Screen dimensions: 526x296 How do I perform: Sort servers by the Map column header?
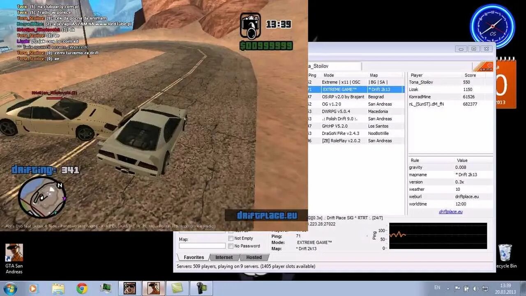point(385,75)
